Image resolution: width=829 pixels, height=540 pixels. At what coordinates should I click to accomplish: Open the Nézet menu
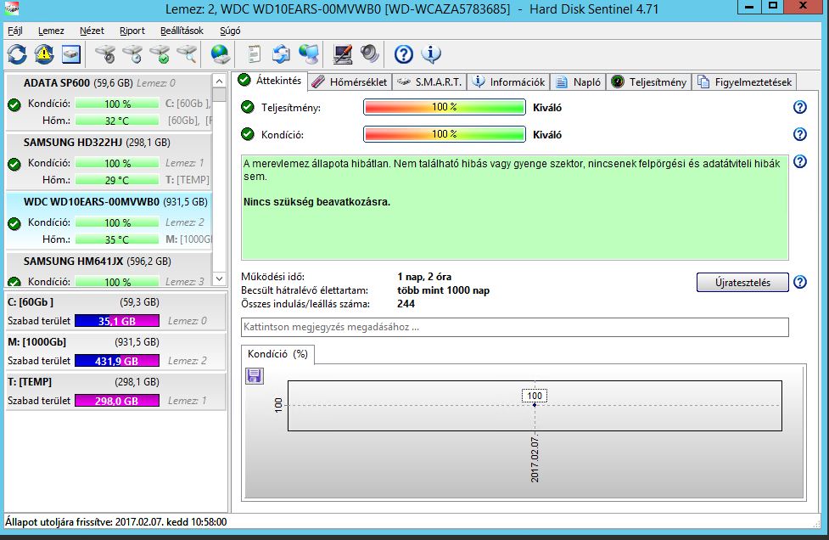(x=92, y=31)
